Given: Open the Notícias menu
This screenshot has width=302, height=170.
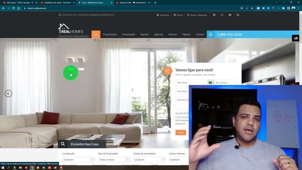Looking at the screenshot, I should [x=173, y=34].
